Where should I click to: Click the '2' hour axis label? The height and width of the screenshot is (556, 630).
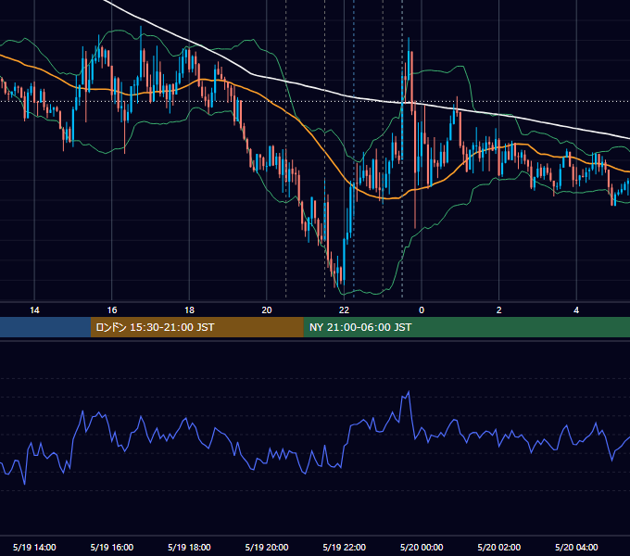click(499, 310)
